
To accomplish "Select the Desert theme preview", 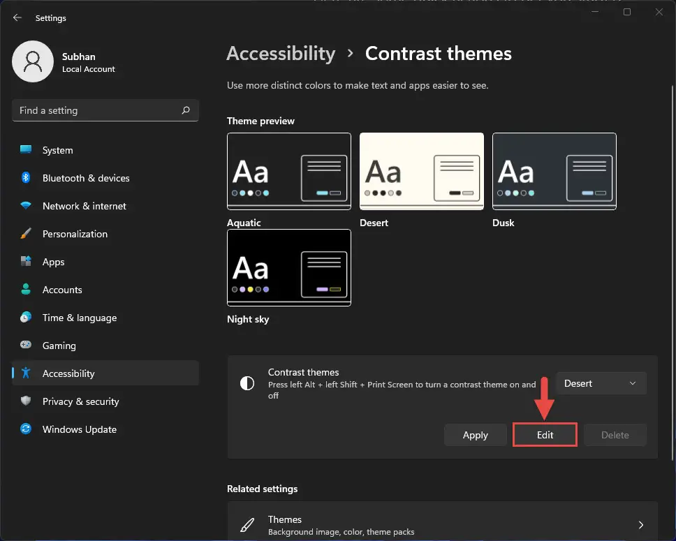I will [422, 171].
